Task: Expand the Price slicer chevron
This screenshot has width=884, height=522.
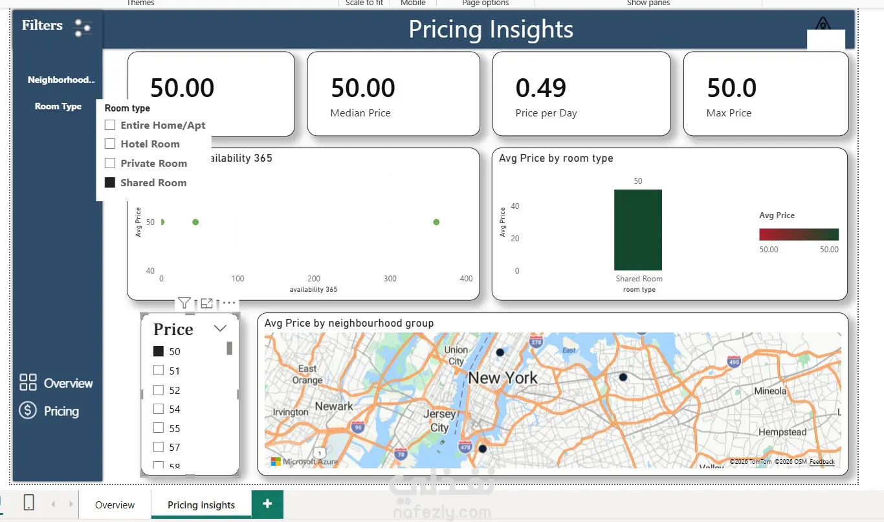Action: coord(220,329)
